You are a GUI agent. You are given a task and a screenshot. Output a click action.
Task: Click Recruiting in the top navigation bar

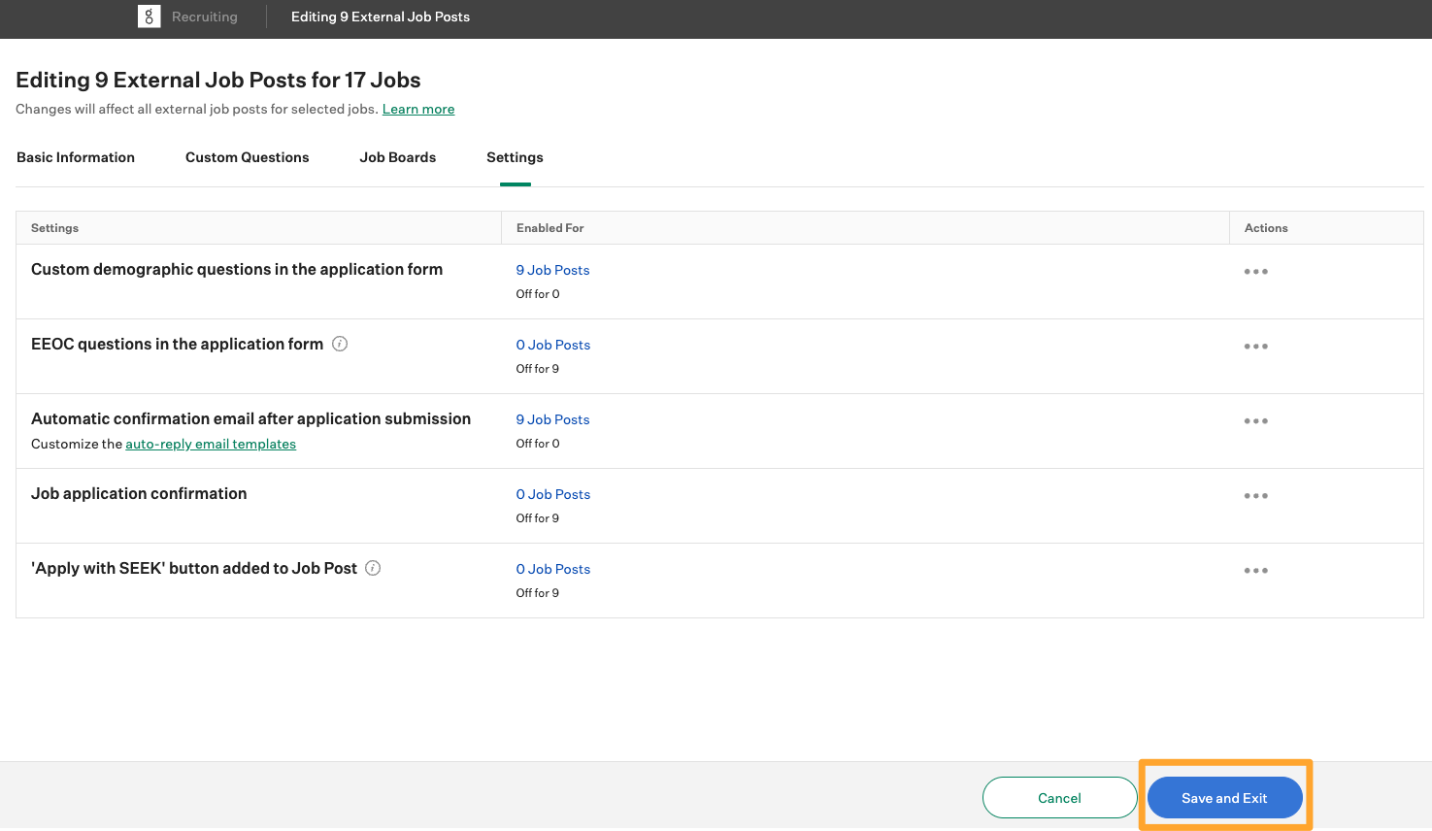pos(204,16)
